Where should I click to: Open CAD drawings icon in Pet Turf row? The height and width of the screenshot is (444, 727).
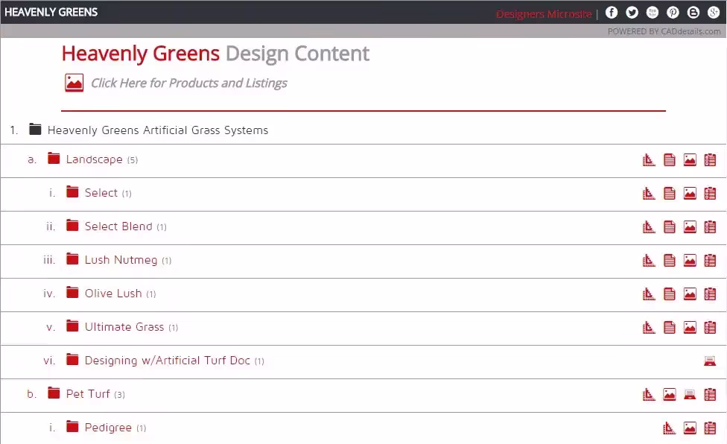[x=649, y=394]
